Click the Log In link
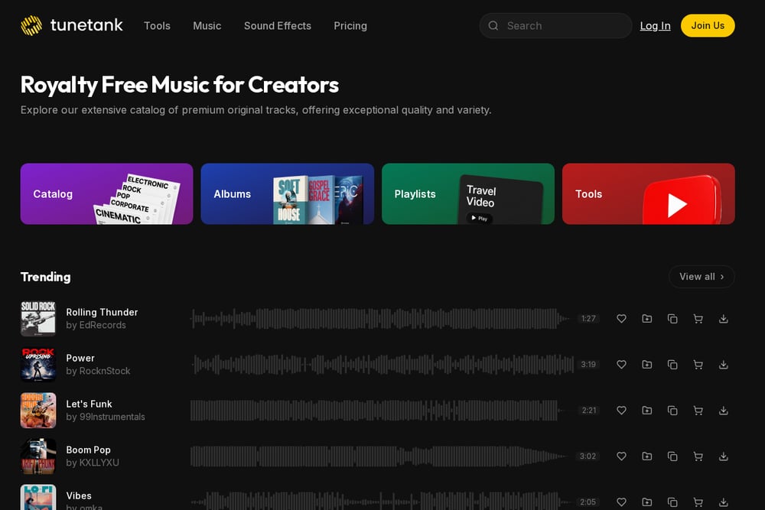The image size is (765, 510). click(656, 26)
